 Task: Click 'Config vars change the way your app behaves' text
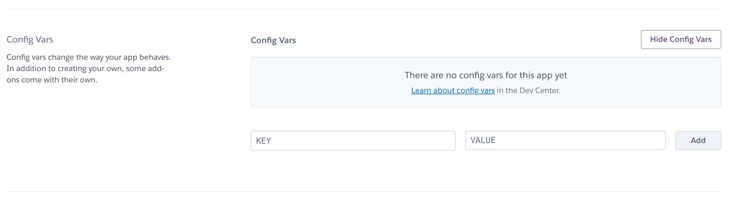click(89, 57)
